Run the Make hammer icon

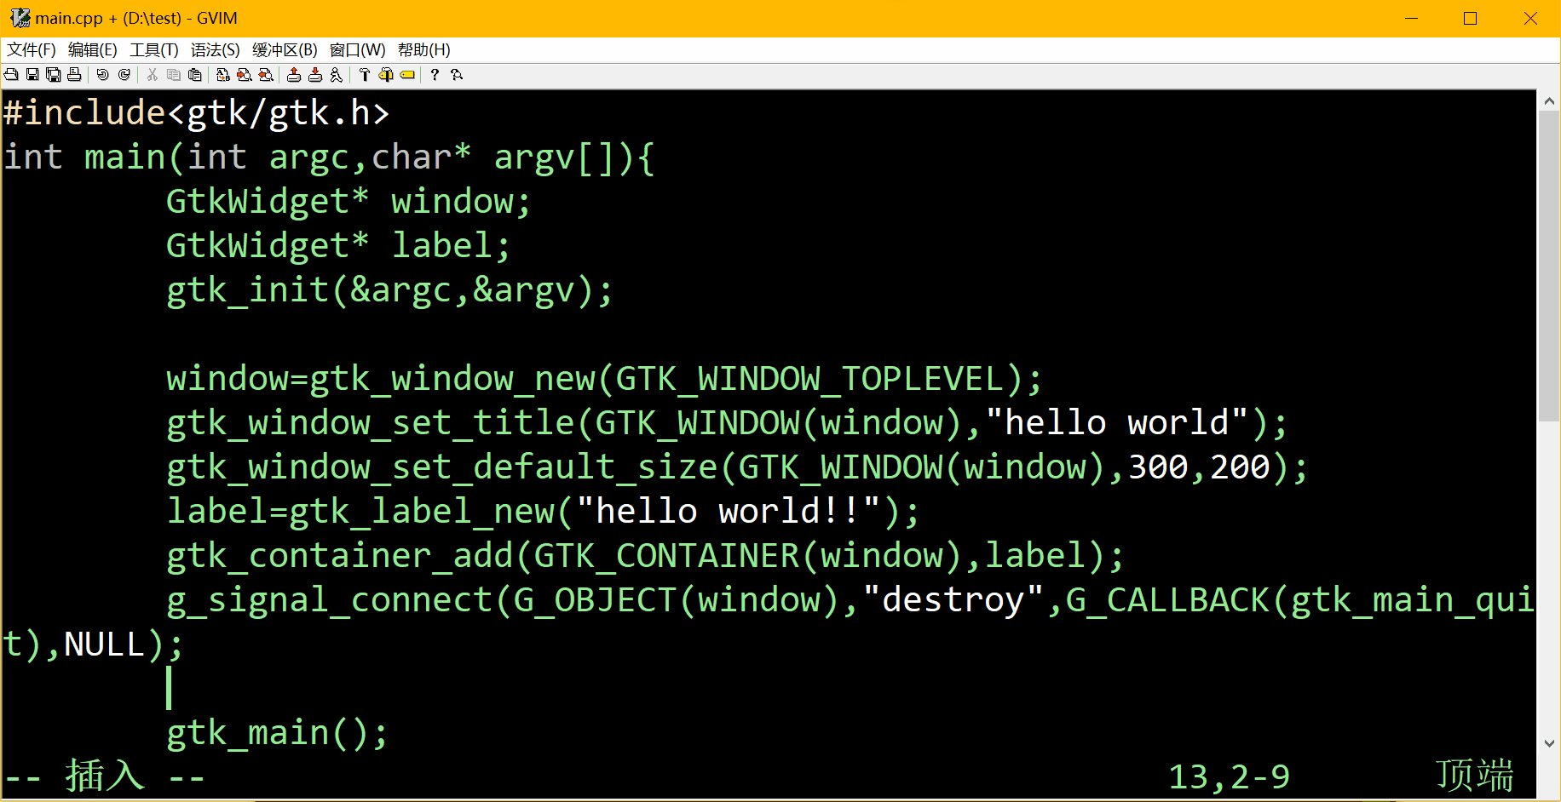[x=365, y=75]
